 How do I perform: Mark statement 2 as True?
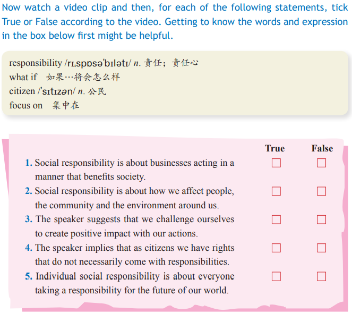[276, 191]
